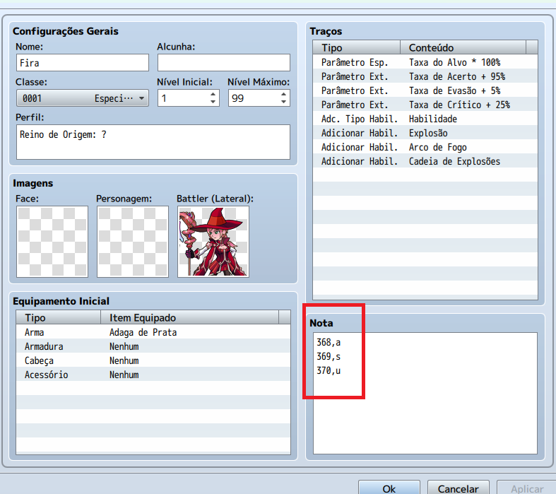
Task: Select the Arma Adaga de Prata row
Action: coord(153,332)
